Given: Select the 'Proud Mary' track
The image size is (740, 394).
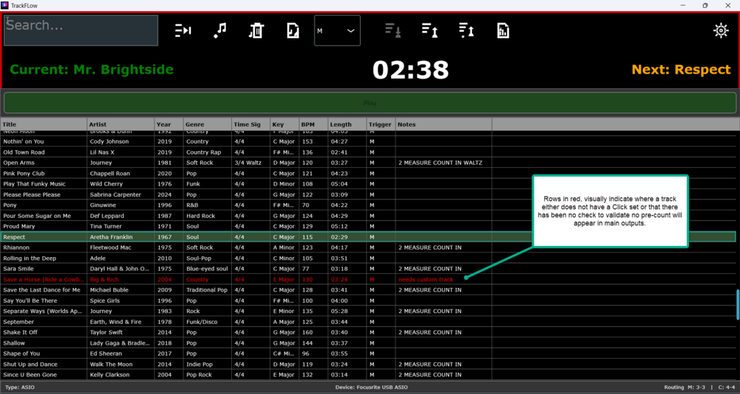Looking at the screenshot, I should click(x=21, y=226).
